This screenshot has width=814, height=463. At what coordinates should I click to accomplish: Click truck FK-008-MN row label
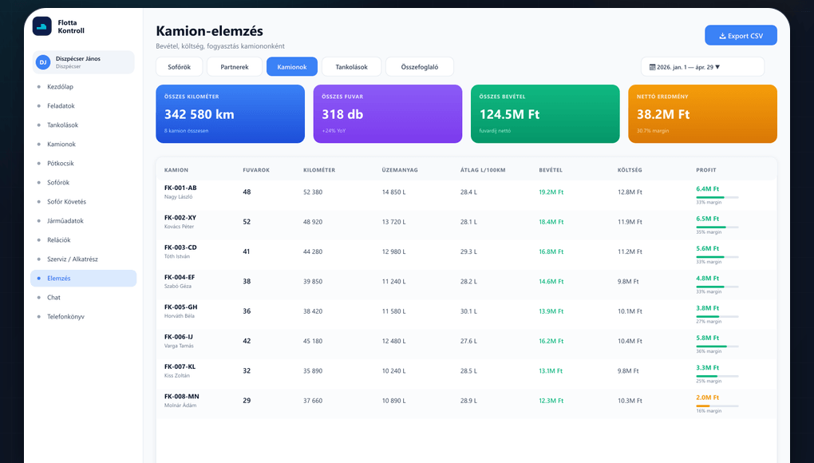tap(182, 397)
